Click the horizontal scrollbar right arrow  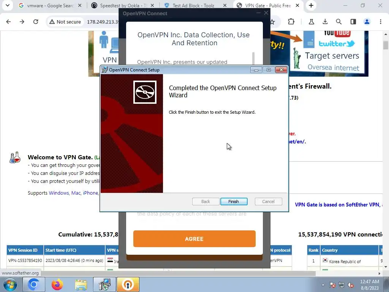pyautogui.click(x=379, y=273)
